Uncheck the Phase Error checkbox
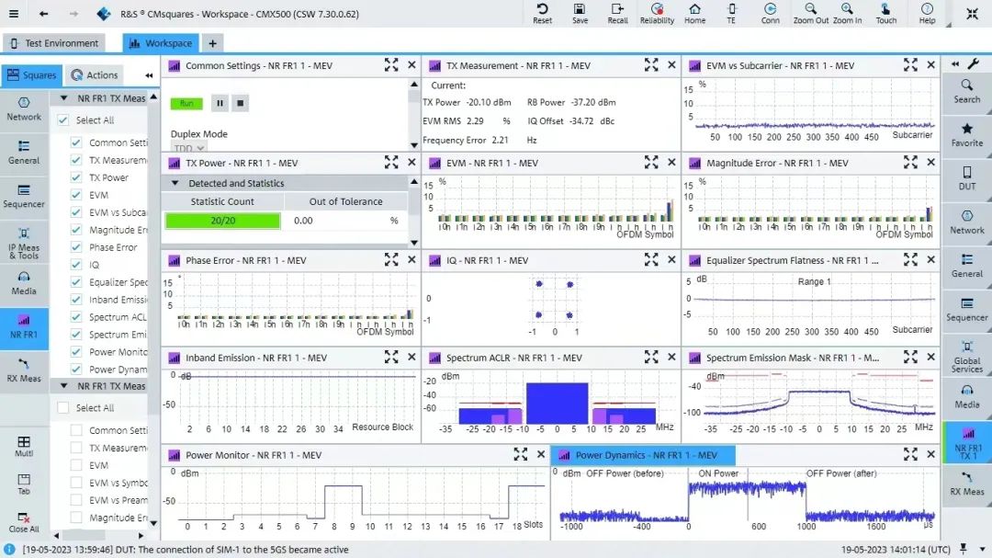Viewport: 992px width, 558px height. [76, 247]
